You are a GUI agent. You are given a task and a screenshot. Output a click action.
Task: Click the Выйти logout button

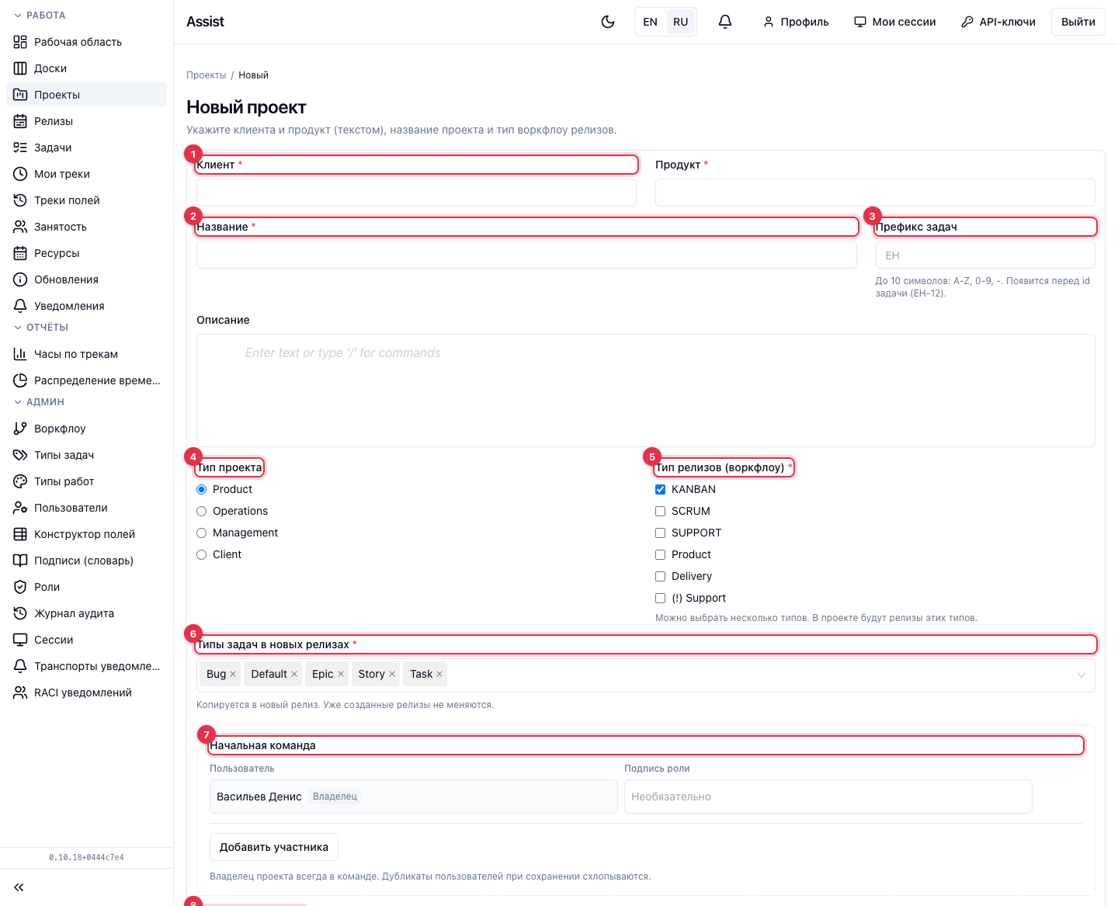[1078, 22]
